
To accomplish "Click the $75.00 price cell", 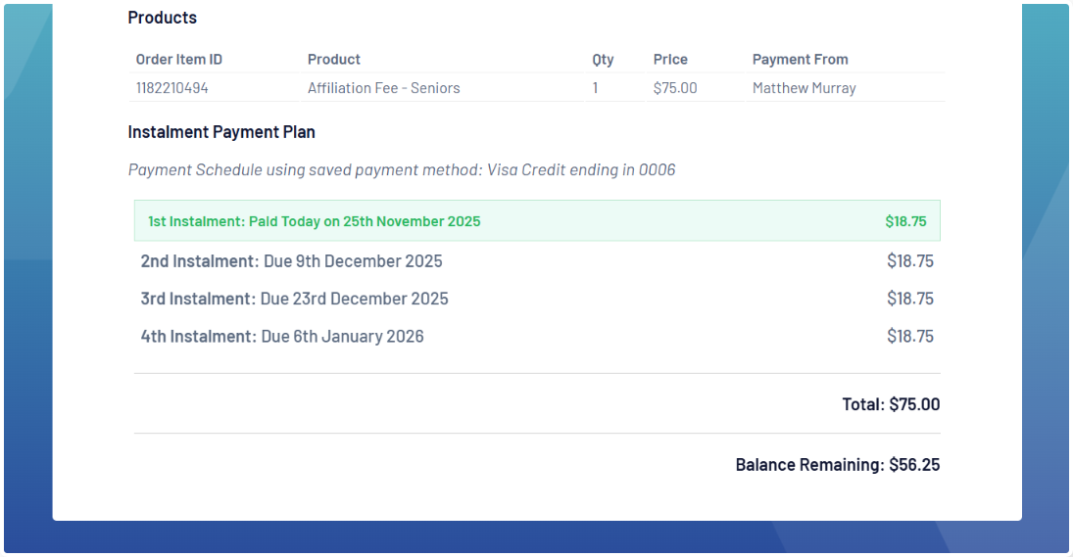I will coord(675,88).
